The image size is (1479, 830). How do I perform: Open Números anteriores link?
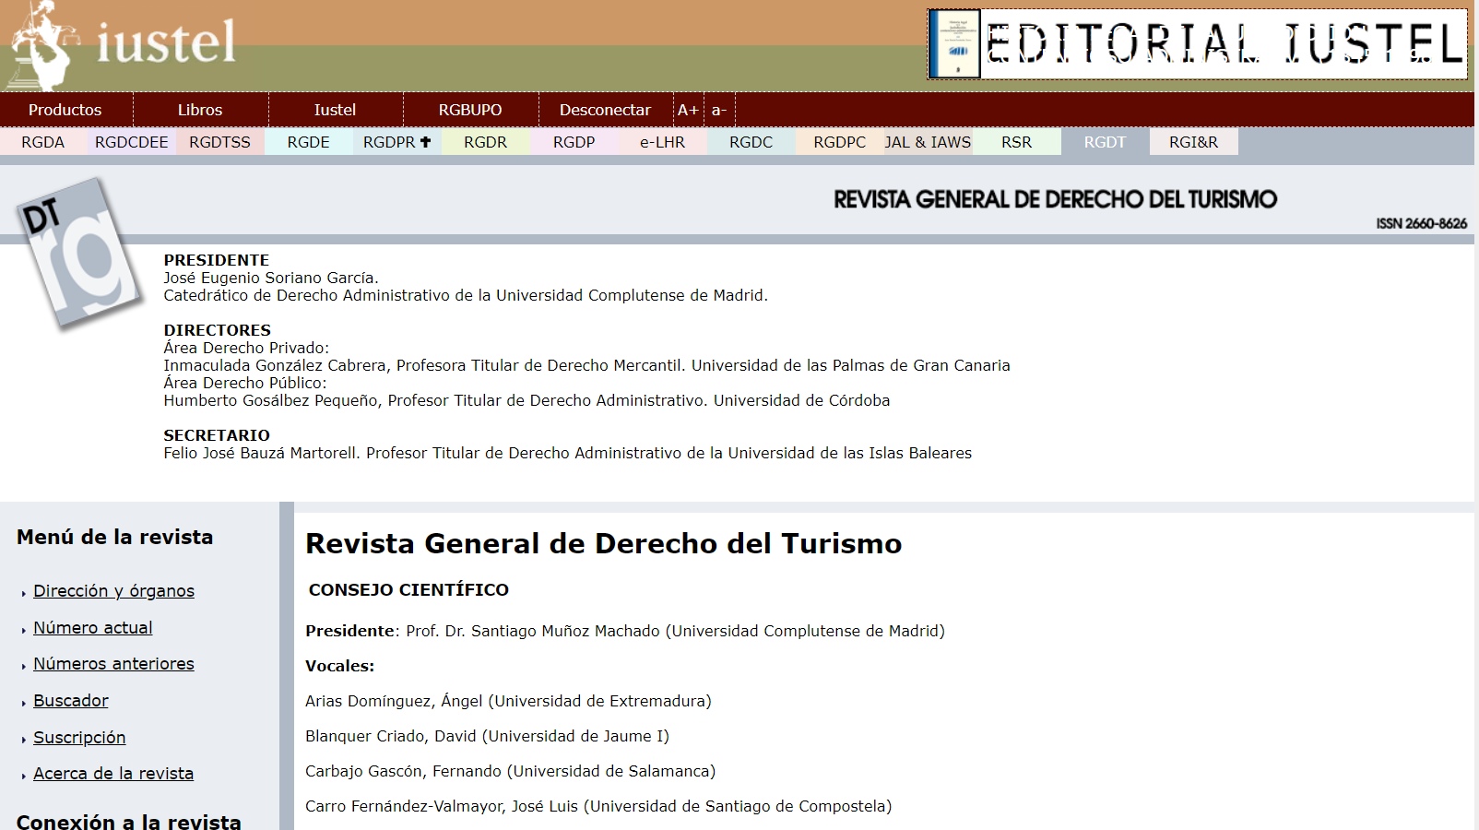[x=113, y=664]
